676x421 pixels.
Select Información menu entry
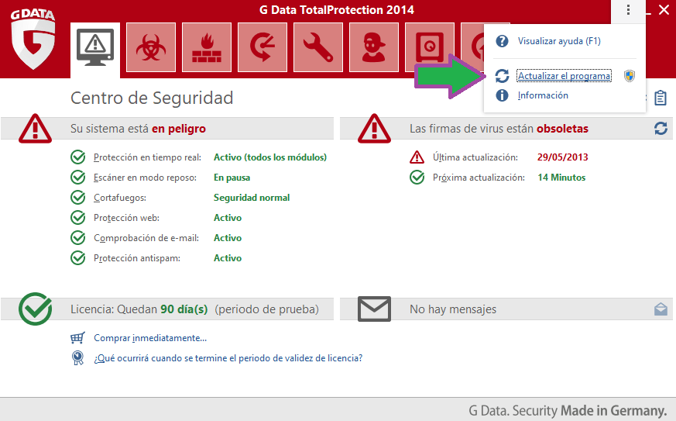pyautogui.click(x=543, y=95)
